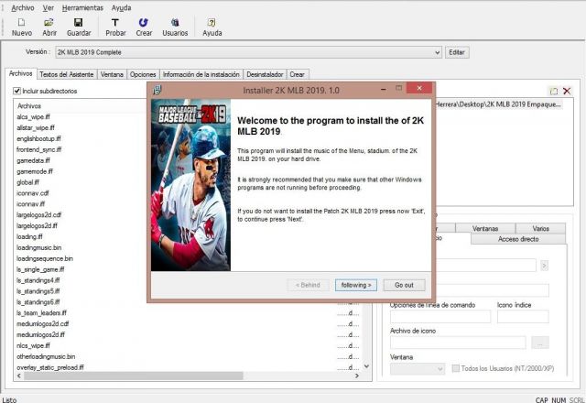586x403 pixels.
Task: Click add-folder icon beside red X
Action: 553,91
